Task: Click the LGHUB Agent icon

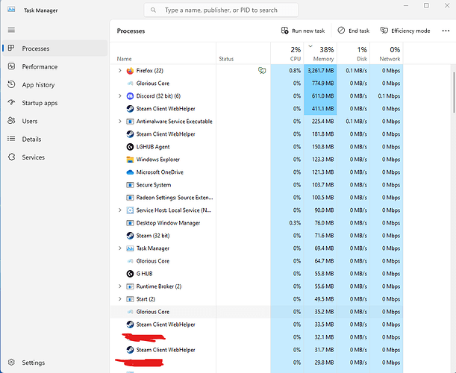Action: pyautogui.click(x=130, y=147)
